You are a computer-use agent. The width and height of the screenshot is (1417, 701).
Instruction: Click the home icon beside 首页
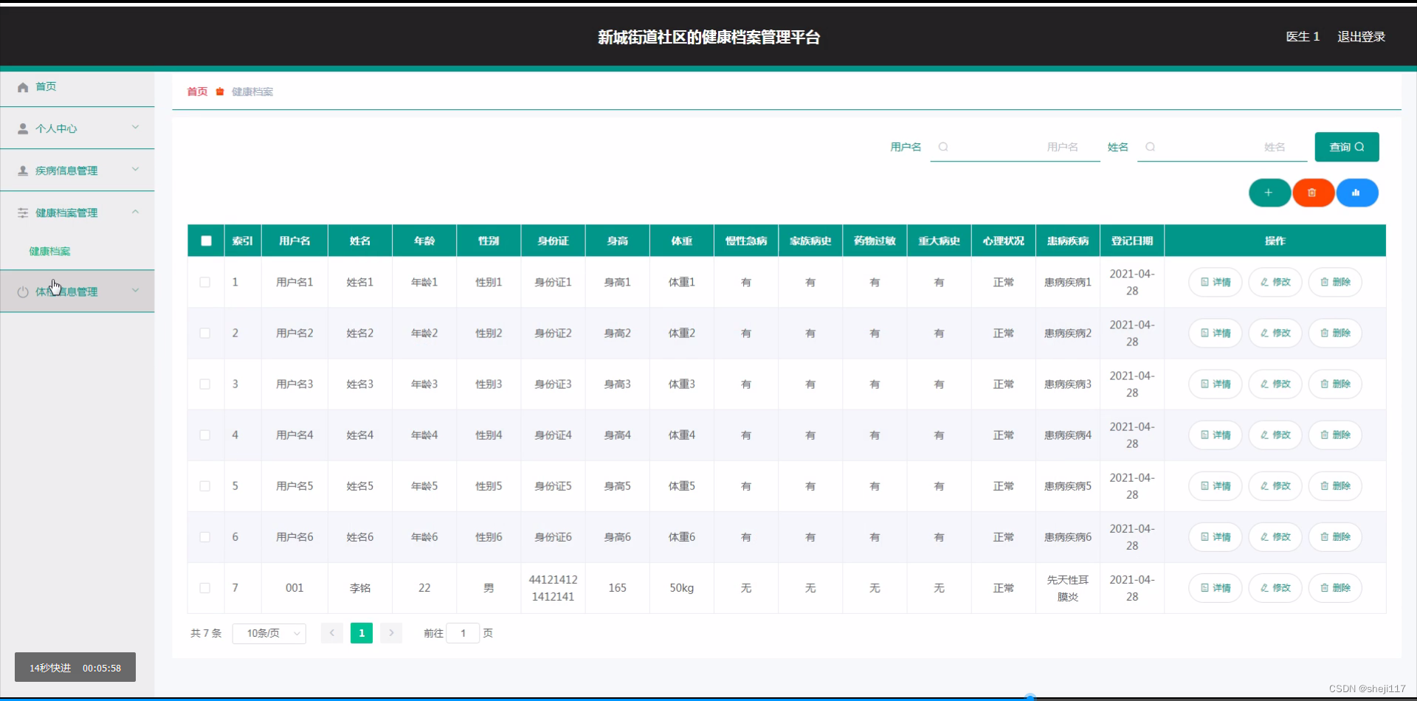[x=23, y=86]
